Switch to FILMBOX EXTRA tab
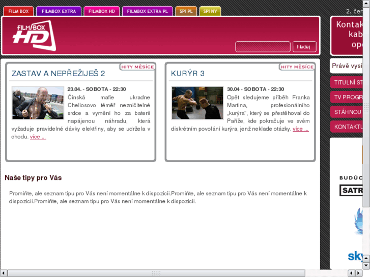The width and height of the screenshot is (370, 277). tap(59, 11)
